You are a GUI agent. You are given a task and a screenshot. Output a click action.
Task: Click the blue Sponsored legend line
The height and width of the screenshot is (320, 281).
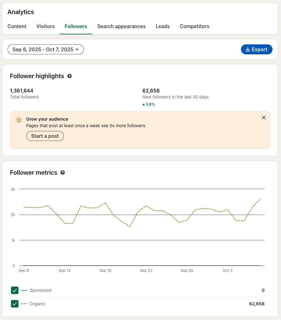click(x=24, y=290)
